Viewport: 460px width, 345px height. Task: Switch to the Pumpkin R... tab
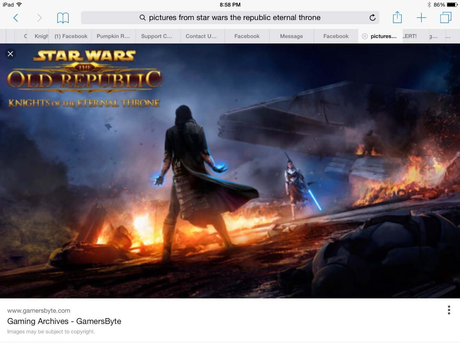coord(113,36)
